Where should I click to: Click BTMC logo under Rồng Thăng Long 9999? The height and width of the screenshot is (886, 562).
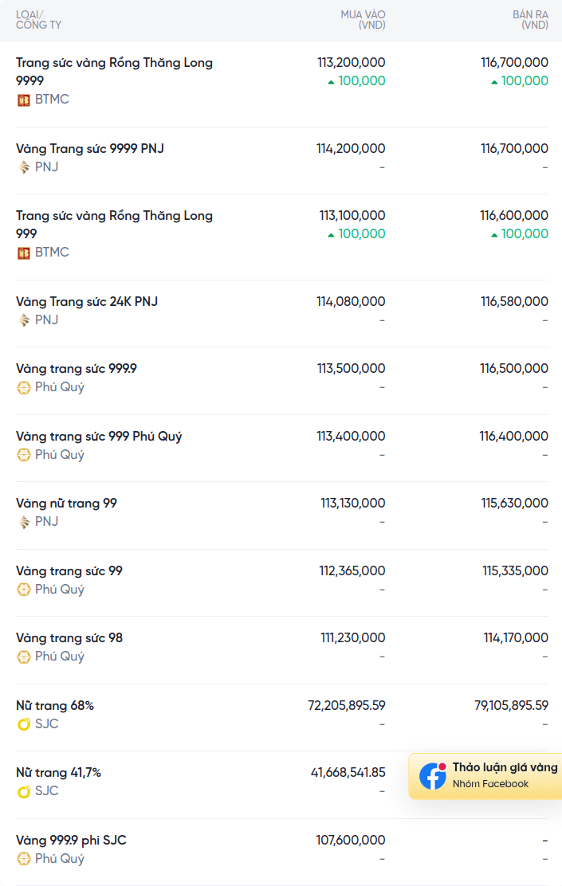[x=23, y=100]
